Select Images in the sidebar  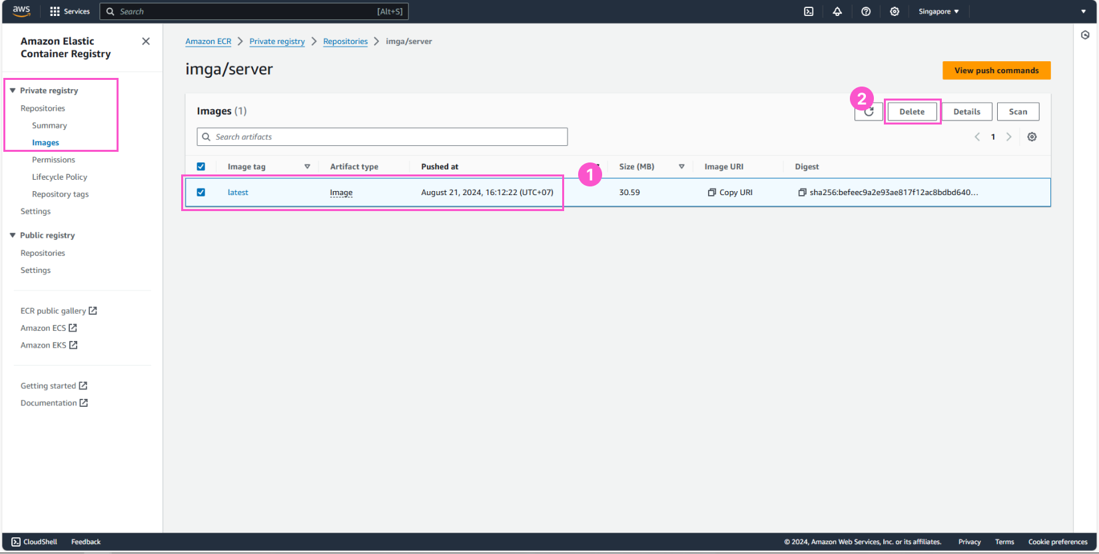pyautogui.click(x=45, y=142)
